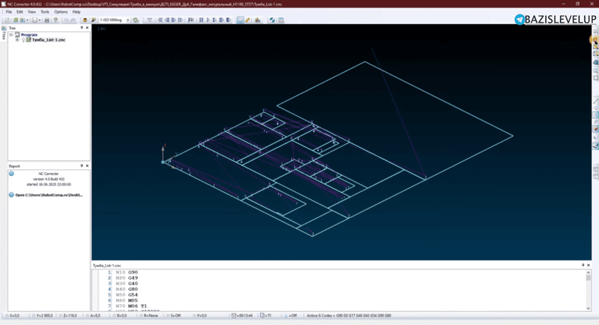Click the Pause simulation button

pyautogui.click(x=201, y=20)
